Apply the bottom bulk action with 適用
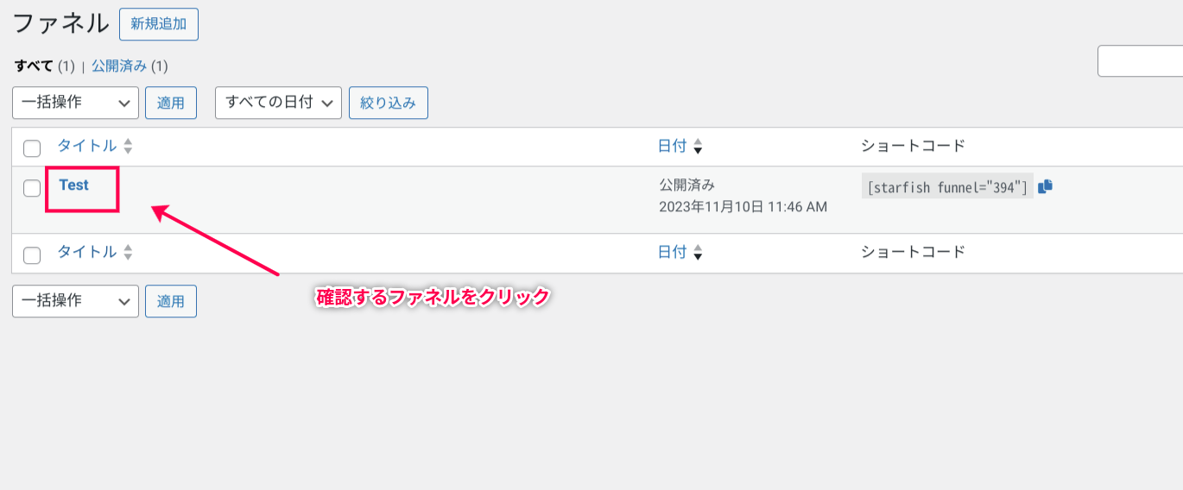This screenshot has height=490, width=1183. (171, 301)
